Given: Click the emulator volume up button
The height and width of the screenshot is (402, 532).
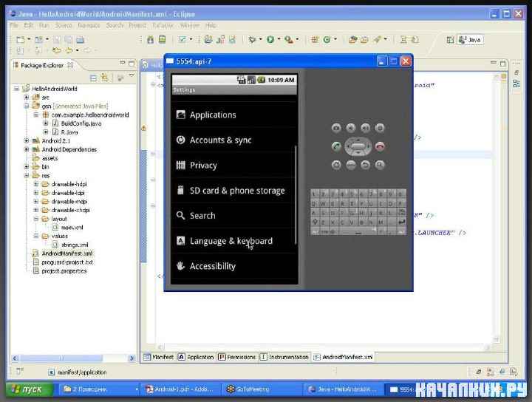Looking at the screenshot, I should pyautogui.click(x=365, y=128).
